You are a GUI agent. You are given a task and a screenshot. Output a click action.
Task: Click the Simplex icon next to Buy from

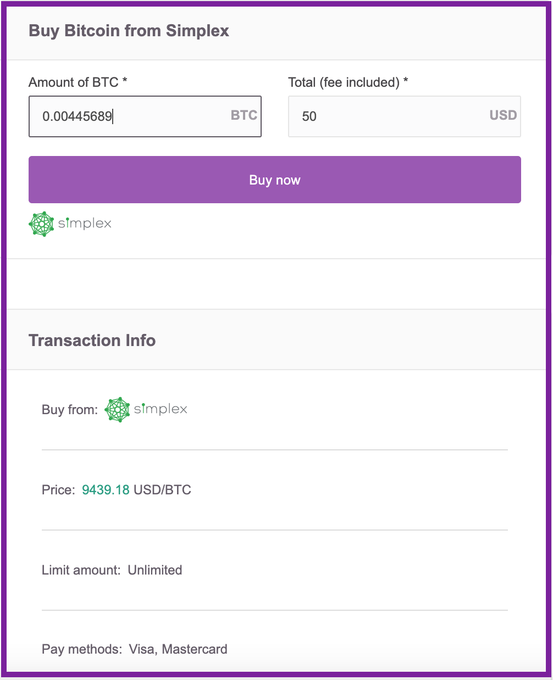tap(117, 409)
